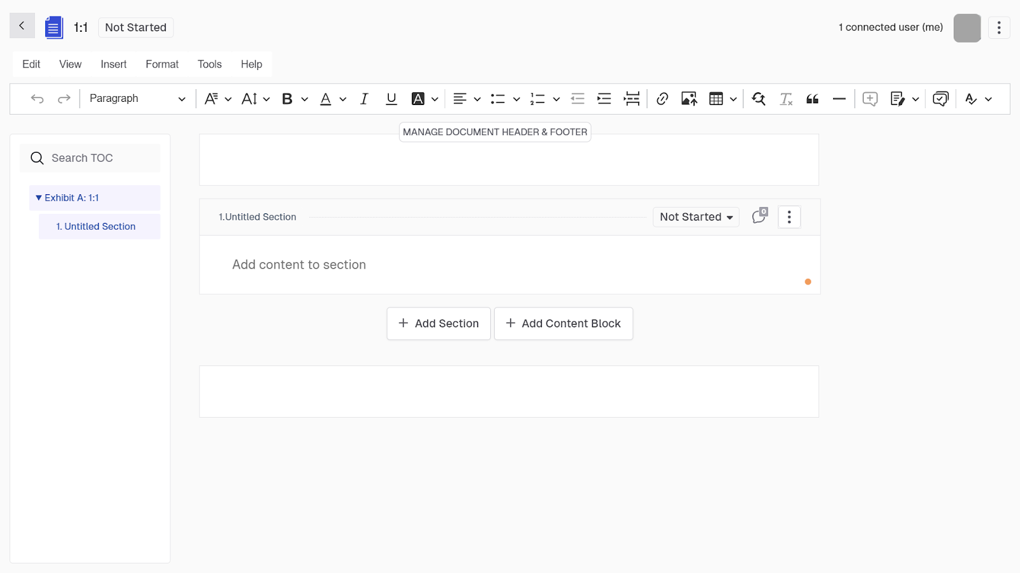Open the font color picker dropdown arrow
This screenshot has width=1020, height=573.
[343, 99]
